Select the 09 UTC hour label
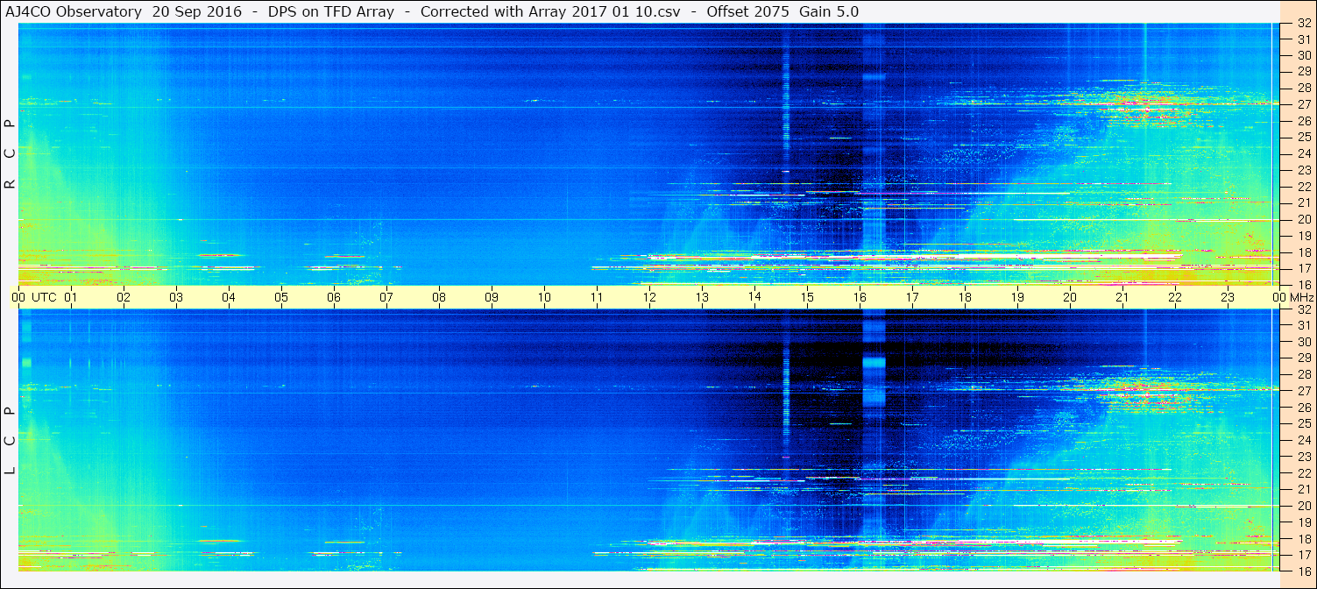Viewport: 1317px width, 589px height. [492, 297]
